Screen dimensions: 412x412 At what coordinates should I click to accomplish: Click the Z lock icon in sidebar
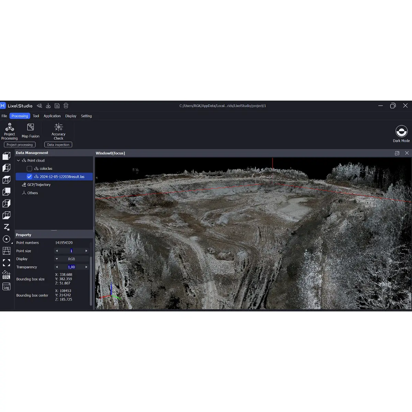coord(6,227)
